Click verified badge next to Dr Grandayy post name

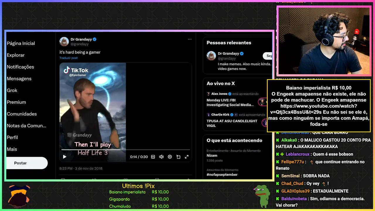pos(95,39)
